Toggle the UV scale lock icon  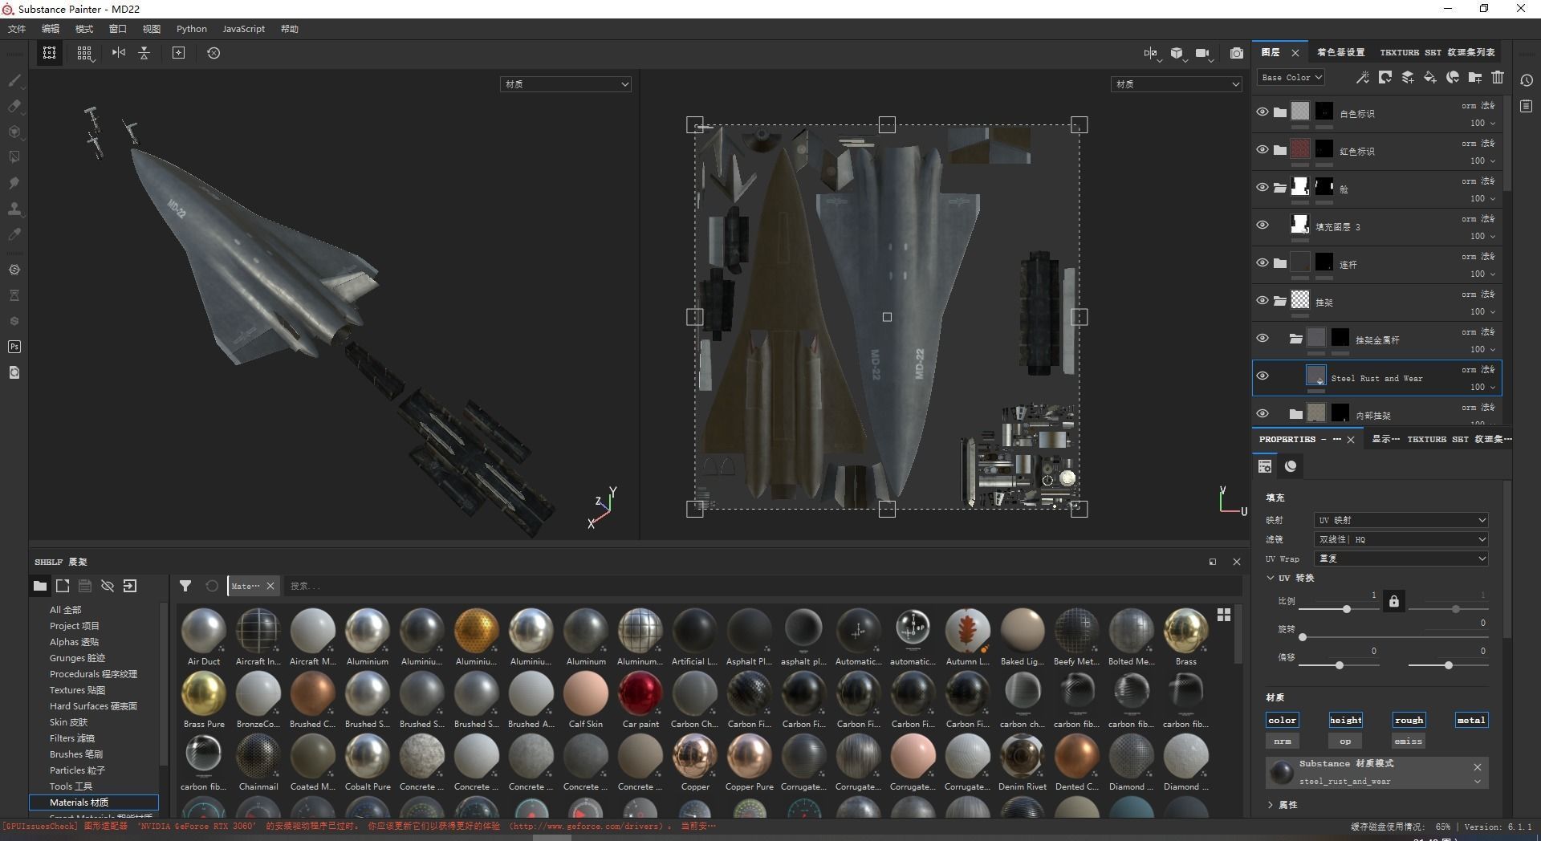click(x=1394, y=601)
